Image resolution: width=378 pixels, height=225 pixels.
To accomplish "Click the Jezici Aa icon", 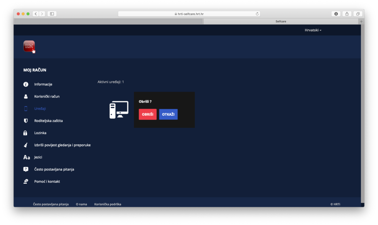I will [x=27, y=157].
